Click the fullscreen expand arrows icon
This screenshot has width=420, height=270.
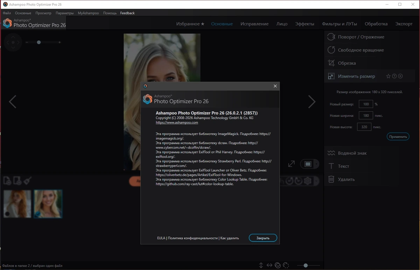coord(291,164)
